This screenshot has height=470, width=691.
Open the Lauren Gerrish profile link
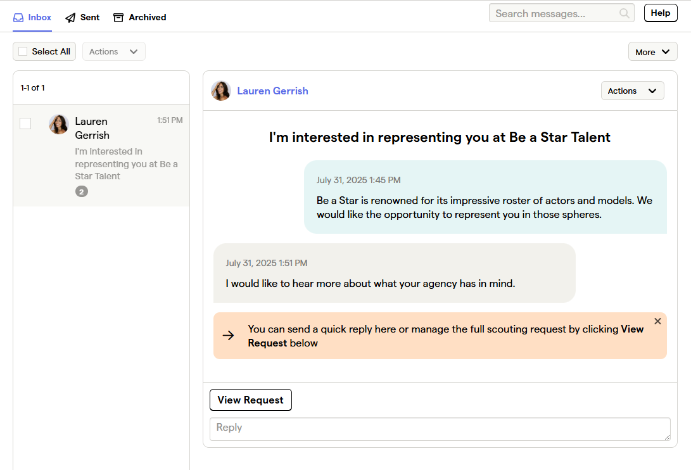pyautogui.click(x=272, y=91)
